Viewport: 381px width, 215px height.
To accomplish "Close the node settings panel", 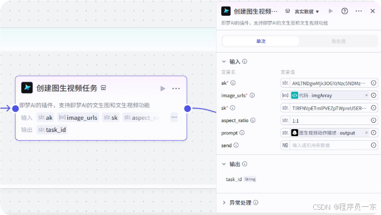I will 372,11.
